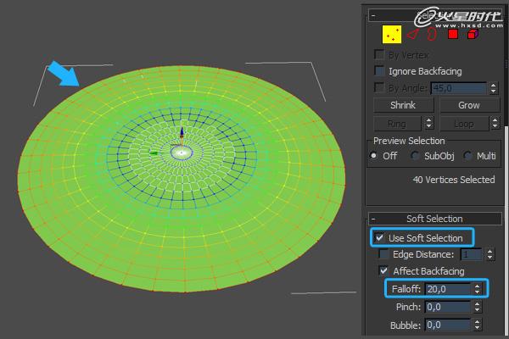Click the Bubble value field
The height and width of the screenshot is (339, 509).
tap(447, 325)
